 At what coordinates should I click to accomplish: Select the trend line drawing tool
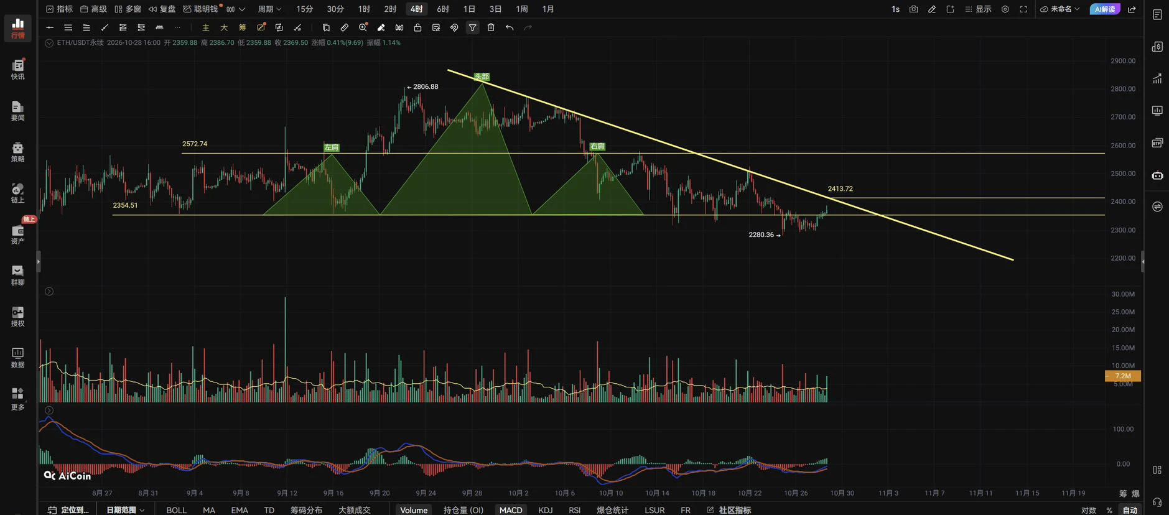pos(105,27)
